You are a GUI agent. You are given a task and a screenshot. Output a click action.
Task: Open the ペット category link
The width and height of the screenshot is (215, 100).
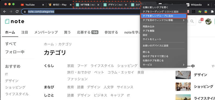tap(99, 72)
